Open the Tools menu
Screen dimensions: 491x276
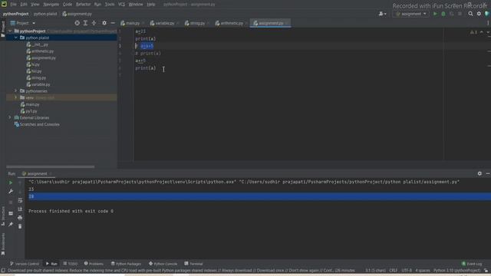point(109,5)
